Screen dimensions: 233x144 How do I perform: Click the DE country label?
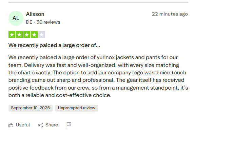pos(29,22)
